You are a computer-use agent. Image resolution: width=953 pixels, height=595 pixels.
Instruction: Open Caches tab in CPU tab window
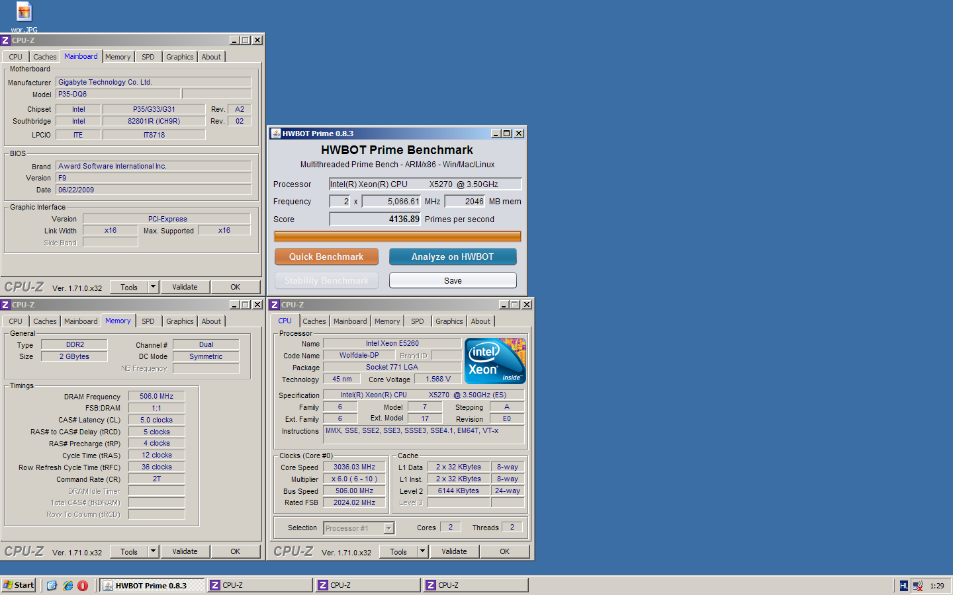(314, 321)
